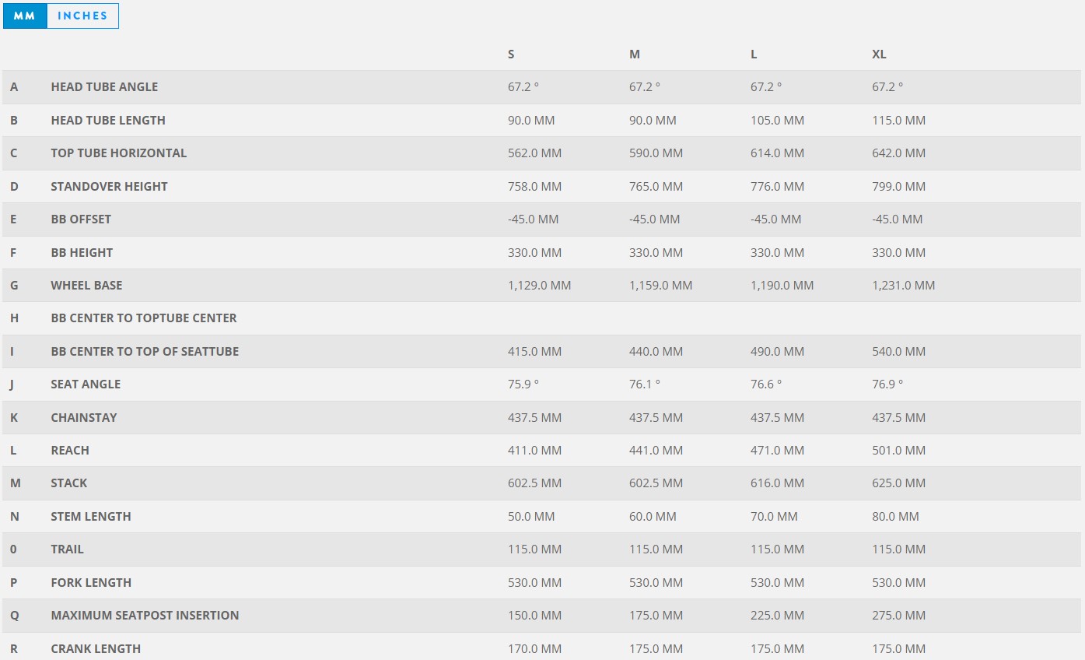This screenshot has height=660, width=1085.
Task: Click the Wheel Base row label
Action: pyautogui.click(x=86, y=286)
